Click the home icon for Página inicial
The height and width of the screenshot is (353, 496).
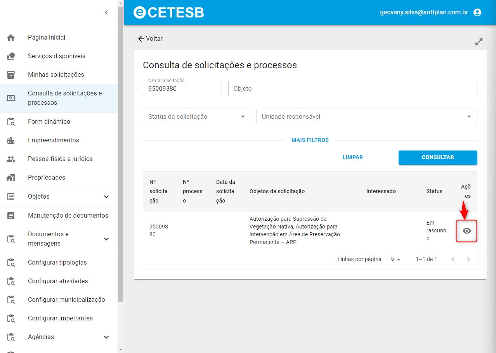pos(11,38)
